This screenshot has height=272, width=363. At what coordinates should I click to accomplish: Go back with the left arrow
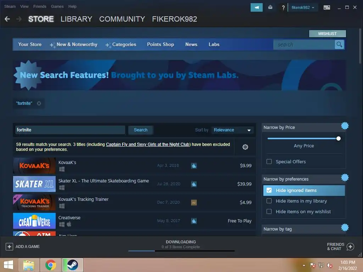point(7,19)
